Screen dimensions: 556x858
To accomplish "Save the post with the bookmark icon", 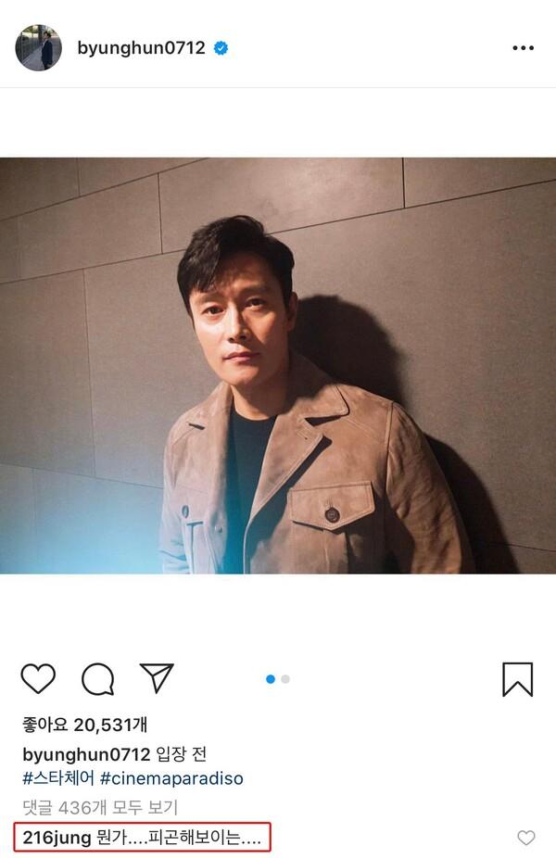I will click(518, 679).
